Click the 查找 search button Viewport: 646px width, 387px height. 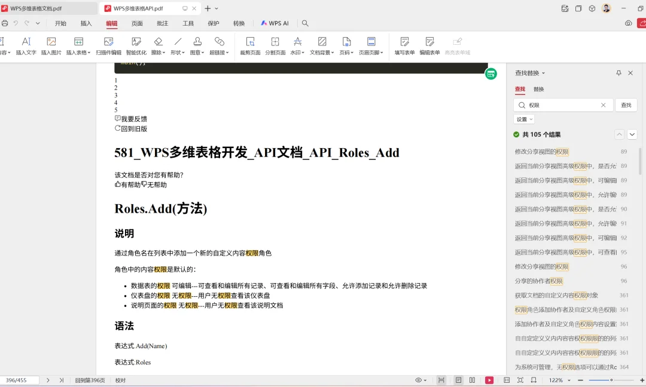pos(626,105)
